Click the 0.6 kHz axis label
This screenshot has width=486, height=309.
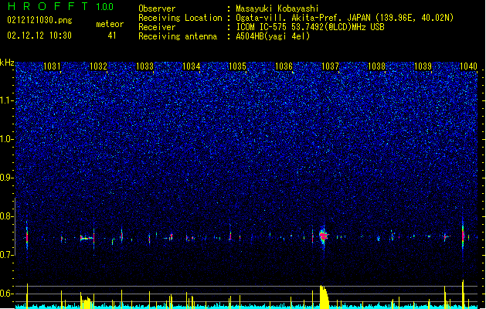click(7, 294)
